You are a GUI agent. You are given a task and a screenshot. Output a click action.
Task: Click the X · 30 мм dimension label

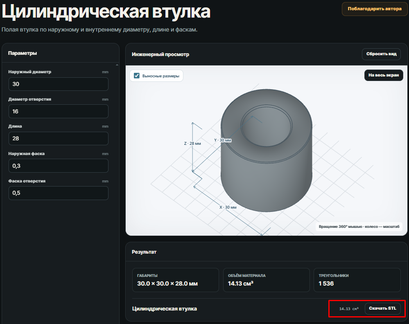point(228,207)
